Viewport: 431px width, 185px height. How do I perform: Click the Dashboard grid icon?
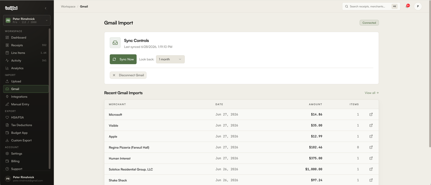point(7,38)
